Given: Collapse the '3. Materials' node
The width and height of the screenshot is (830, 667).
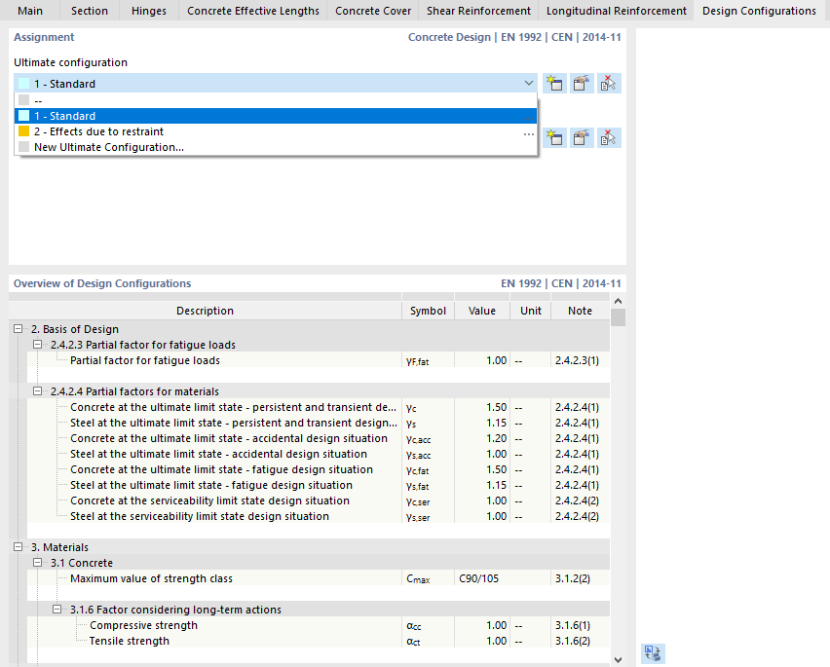Looking at the screenshot, I should click(18, 547).
